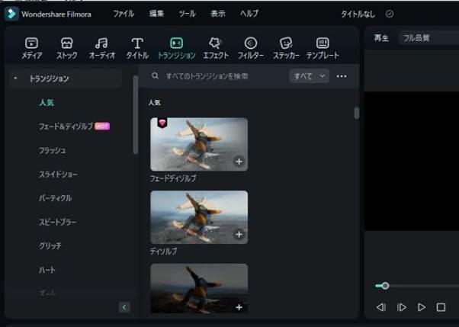Switch to the 再生 tab
This screenshot has width=459, height=327.
click(381, 38)
